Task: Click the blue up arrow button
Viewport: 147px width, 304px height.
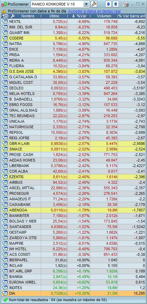Action: pos(116,4)
